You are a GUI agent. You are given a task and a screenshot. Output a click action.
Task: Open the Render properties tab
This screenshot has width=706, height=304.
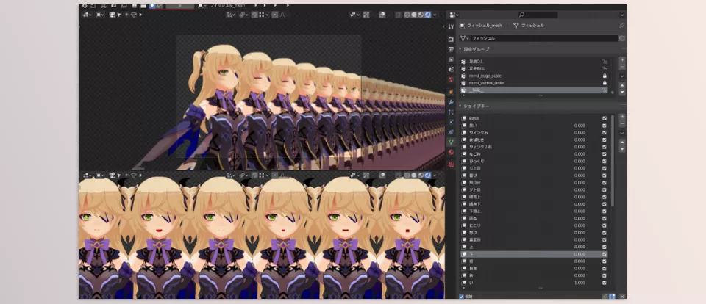451,40
